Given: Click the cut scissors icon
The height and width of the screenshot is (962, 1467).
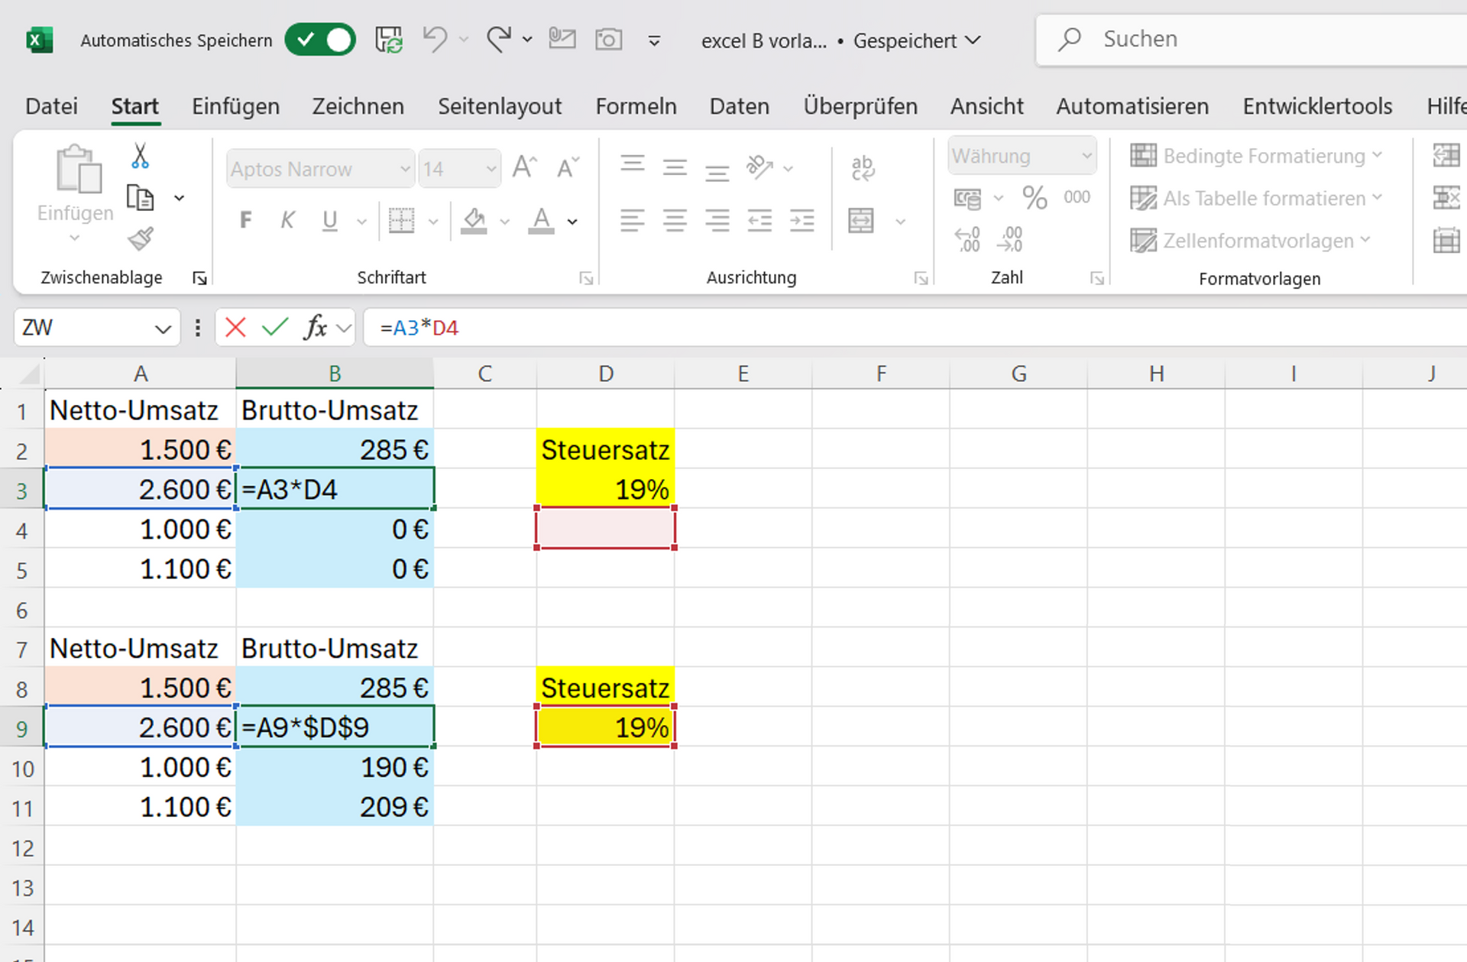Looking at the screenshot, I should coord(140,156).
